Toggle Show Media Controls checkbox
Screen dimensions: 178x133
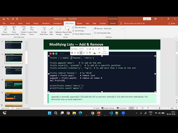pos(73,34)
